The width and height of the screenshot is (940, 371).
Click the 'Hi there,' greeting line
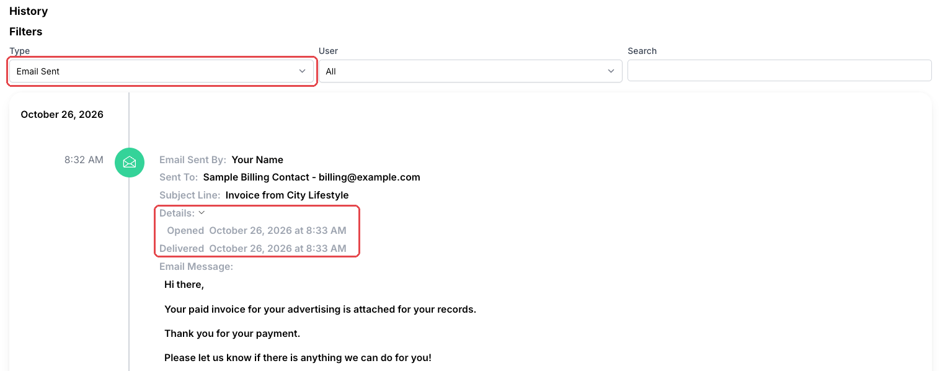tap(184, 285)
